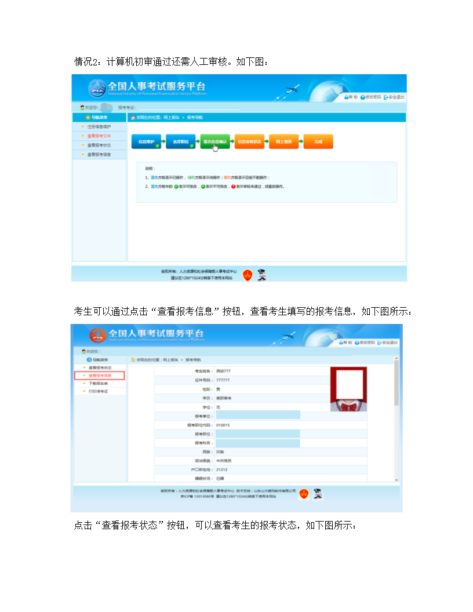Open 下载报名表 in the sidebar menu

click(x=98, y=384)
